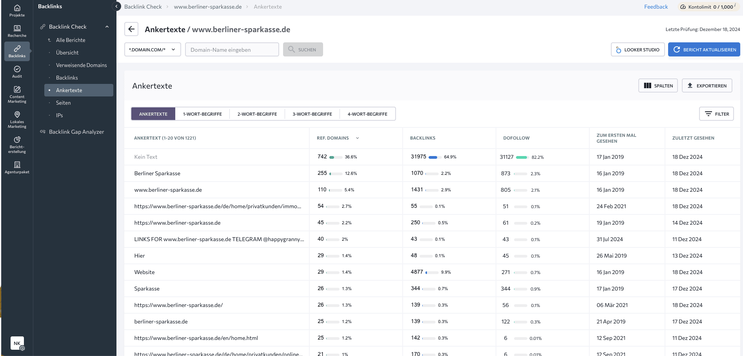
Task: Open the Spalten columns button
Action: 658,85
